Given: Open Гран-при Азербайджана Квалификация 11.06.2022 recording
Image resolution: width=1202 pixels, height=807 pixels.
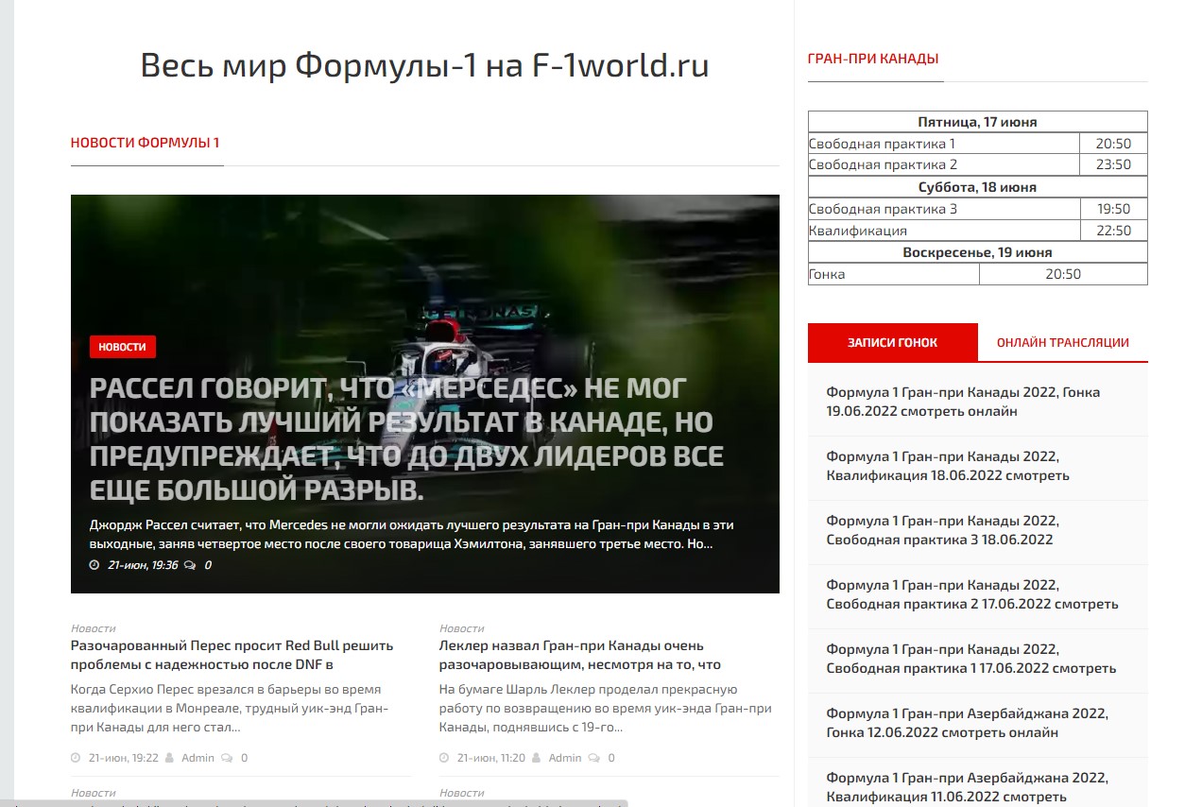Looking at the screenshot, I should (968, 787).
